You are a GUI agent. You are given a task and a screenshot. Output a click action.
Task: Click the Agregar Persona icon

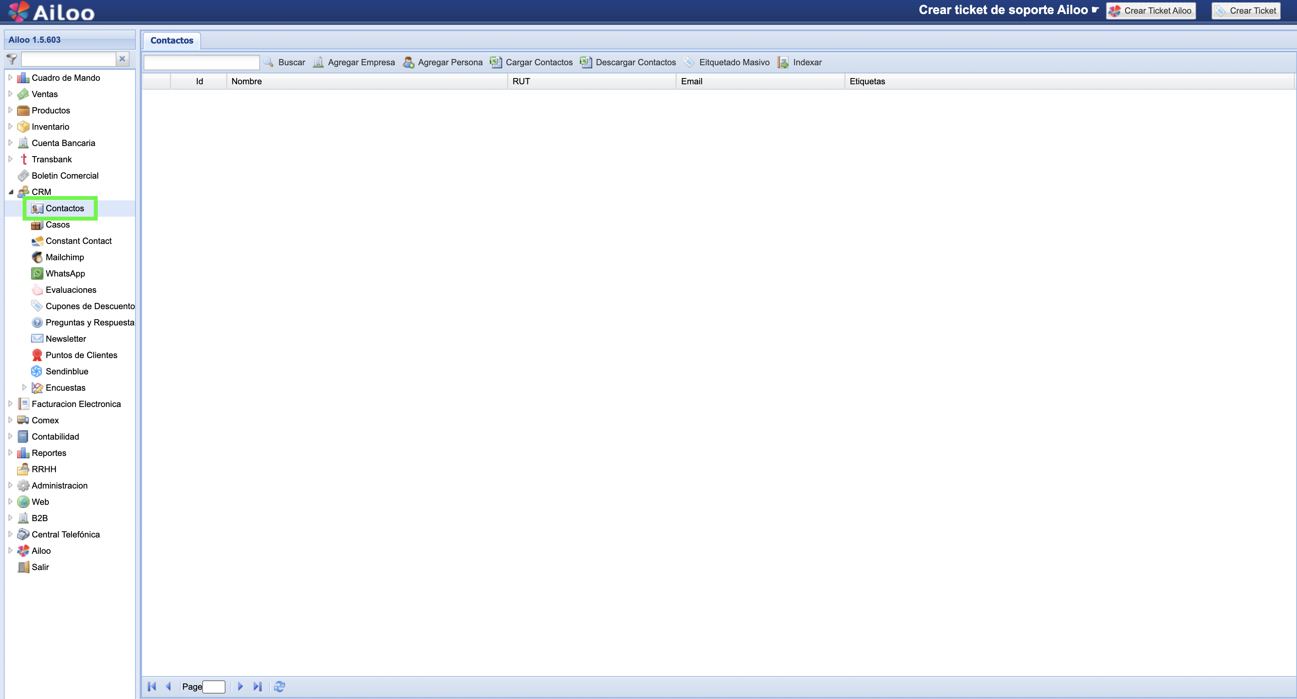(x=408, y=63)
